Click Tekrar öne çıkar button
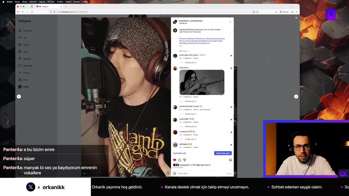This screenshot has height=196, width=349. pyautogui.click(x=223, y=153)
